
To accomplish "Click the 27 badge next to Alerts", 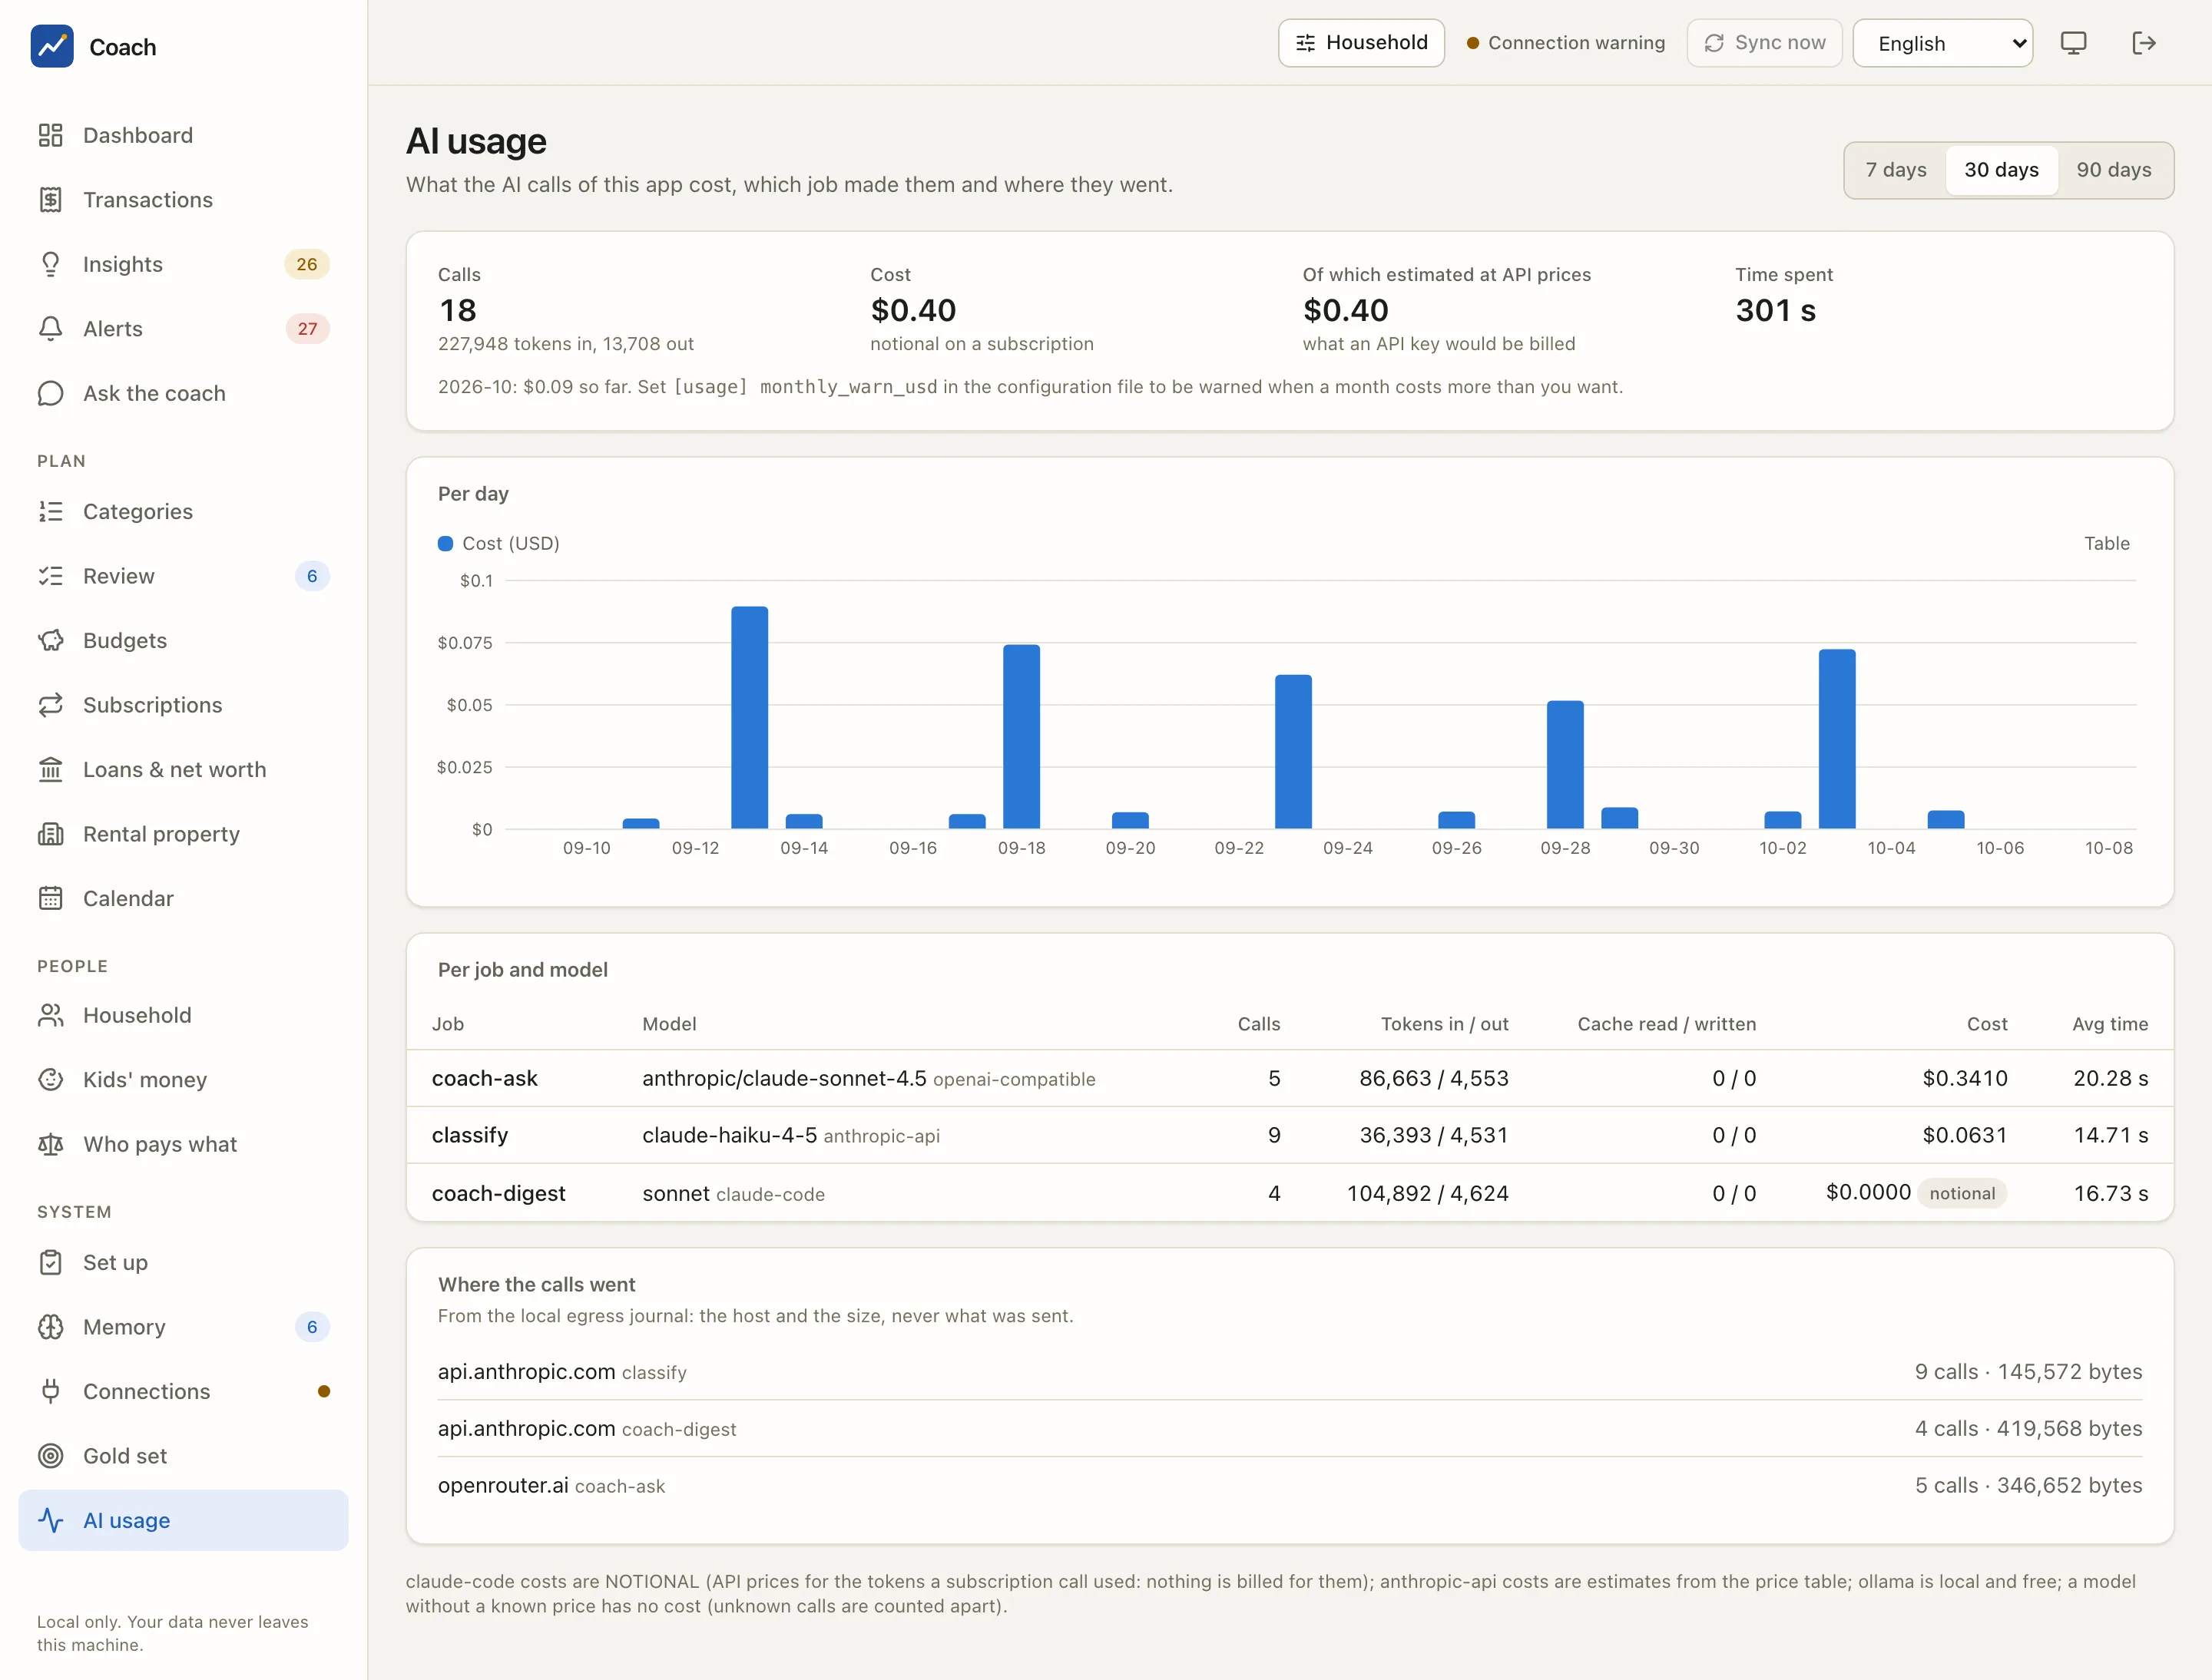I will 307,329.
